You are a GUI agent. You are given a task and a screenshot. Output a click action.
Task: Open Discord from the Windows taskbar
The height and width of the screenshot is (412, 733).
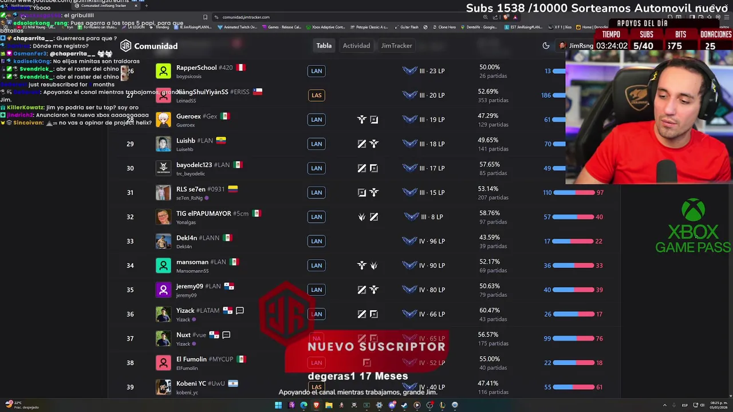tap(392, 405)
